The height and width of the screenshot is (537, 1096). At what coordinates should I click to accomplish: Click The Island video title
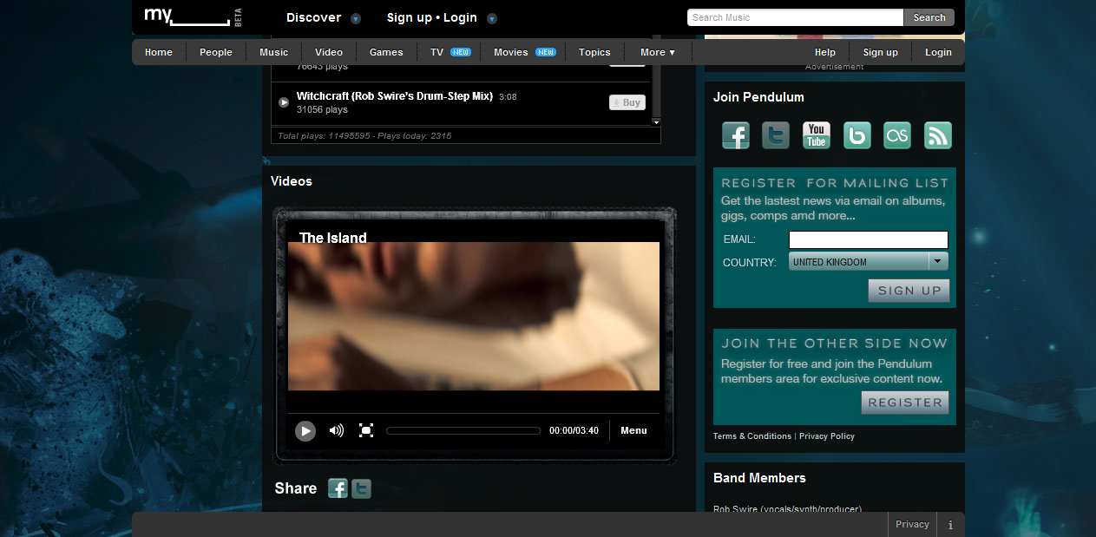(x=333, y=238)
